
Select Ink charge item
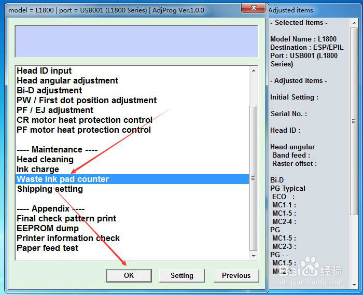(x=132, y=169)
